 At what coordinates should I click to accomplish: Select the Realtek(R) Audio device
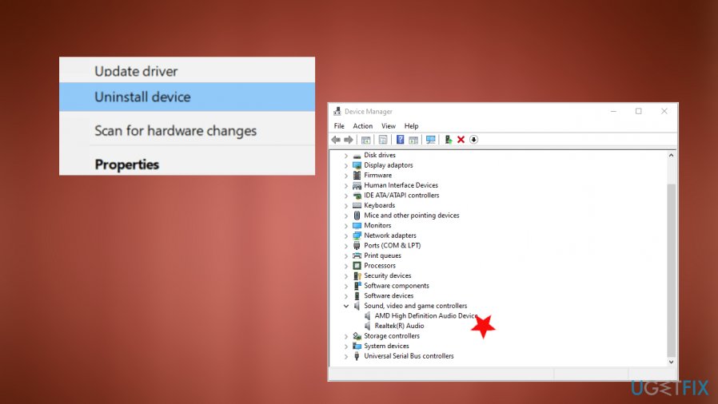coord(399,326)
